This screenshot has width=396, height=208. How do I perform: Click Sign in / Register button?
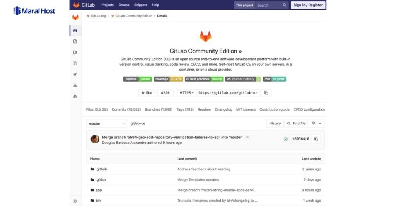click(x=308, y=5)
